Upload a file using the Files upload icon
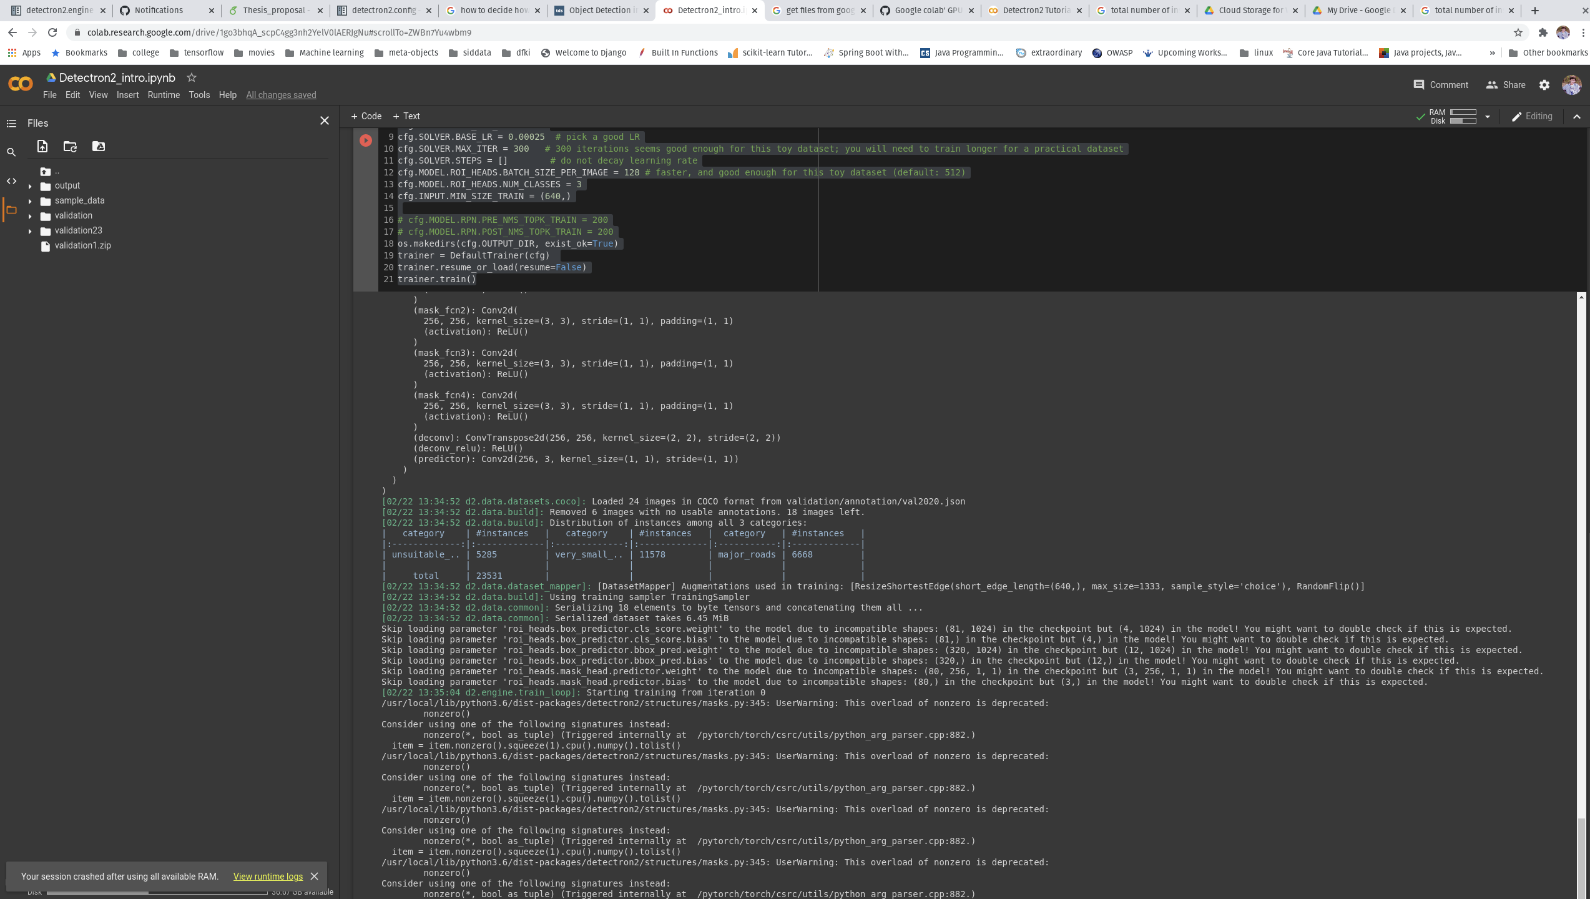This screenshot has width=1590, height=899. (x=42, y=147)
